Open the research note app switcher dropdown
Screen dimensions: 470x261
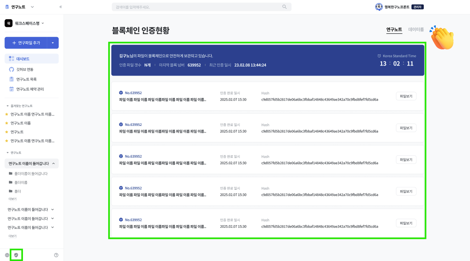coord(33,6)
